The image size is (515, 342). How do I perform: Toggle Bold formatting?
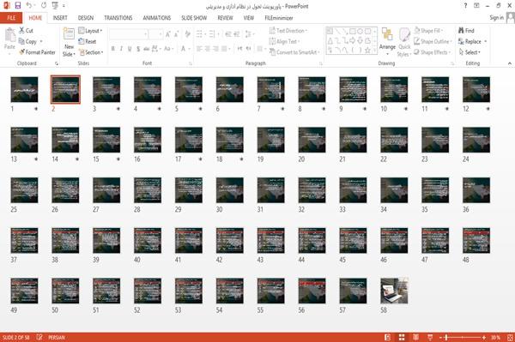coord(112,49)
